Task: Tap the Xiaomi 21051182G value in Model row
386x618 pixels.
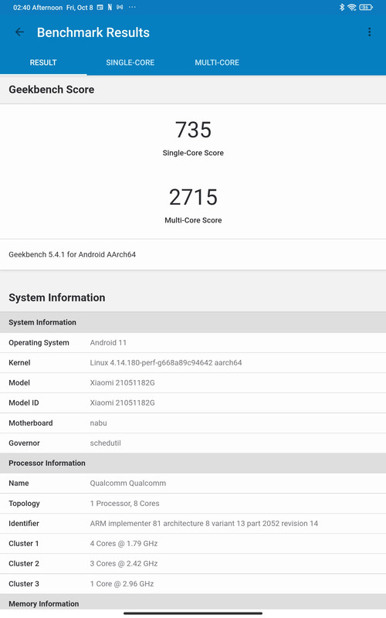Action: (123, 382)
